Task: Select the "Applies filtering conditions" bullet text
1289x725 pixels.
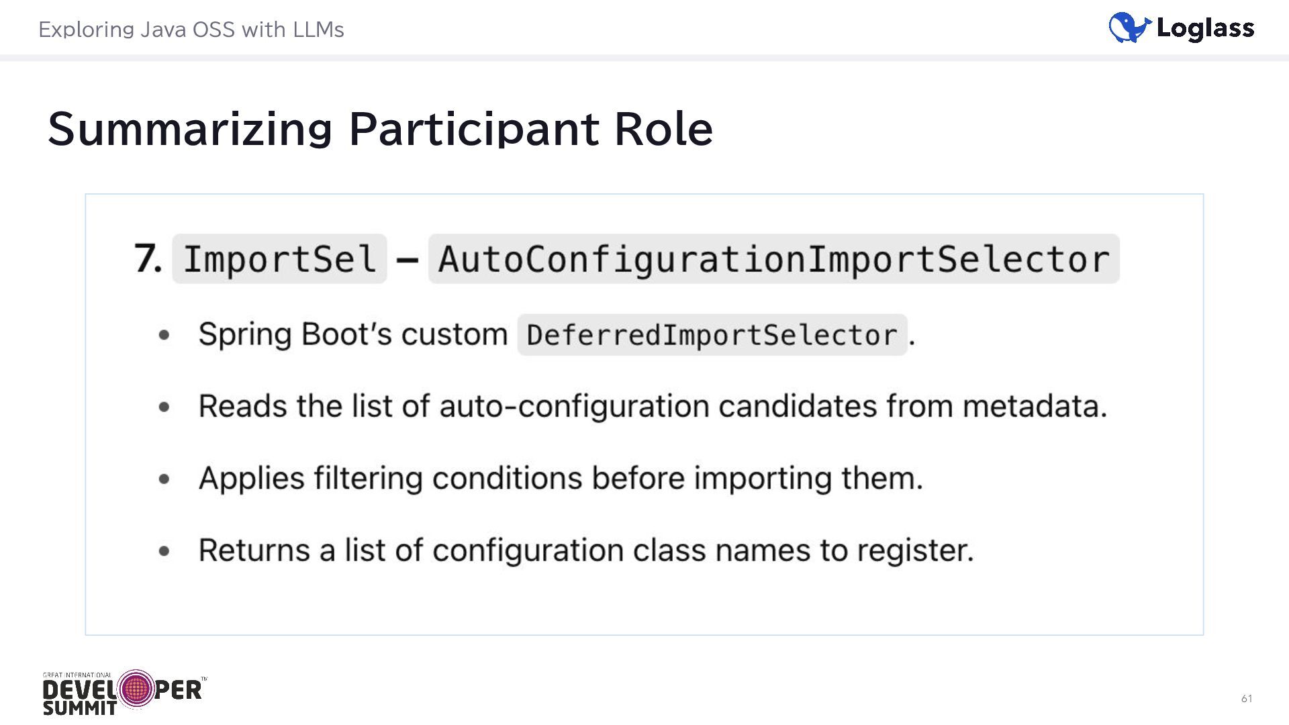Action: click(561, 478)
